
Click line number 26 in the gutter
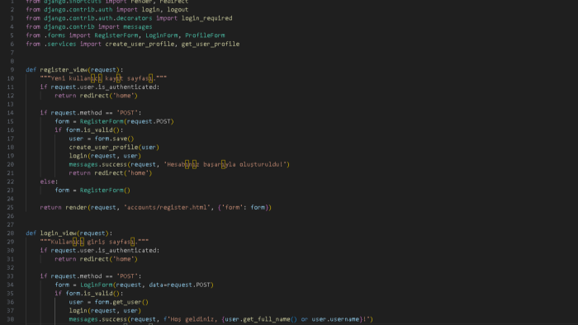click(x=10, y=216)
